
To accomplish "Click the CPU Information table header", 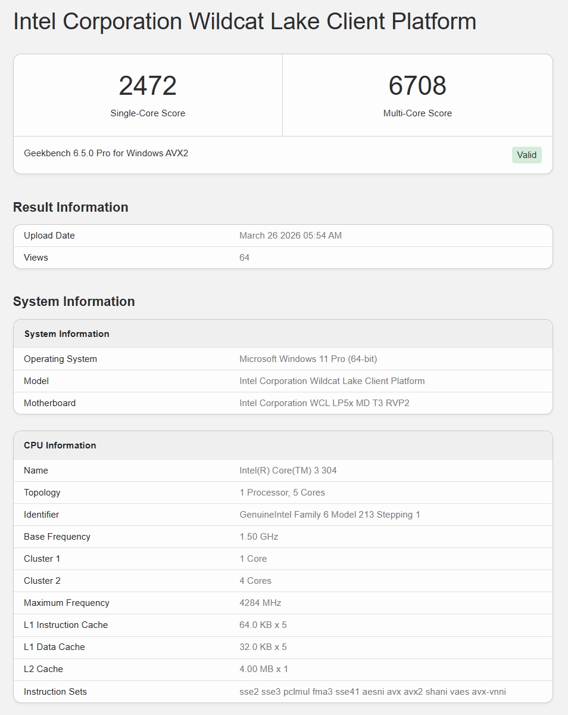I will tap(60, 445).
